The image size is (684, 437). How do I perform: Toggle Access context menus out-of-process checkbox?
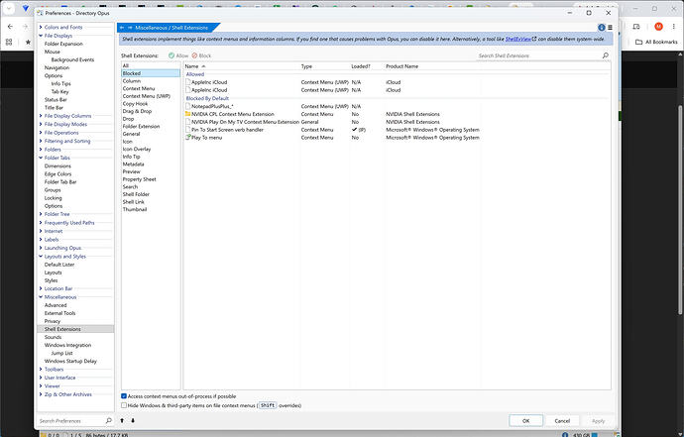click(x=124, y=396)
